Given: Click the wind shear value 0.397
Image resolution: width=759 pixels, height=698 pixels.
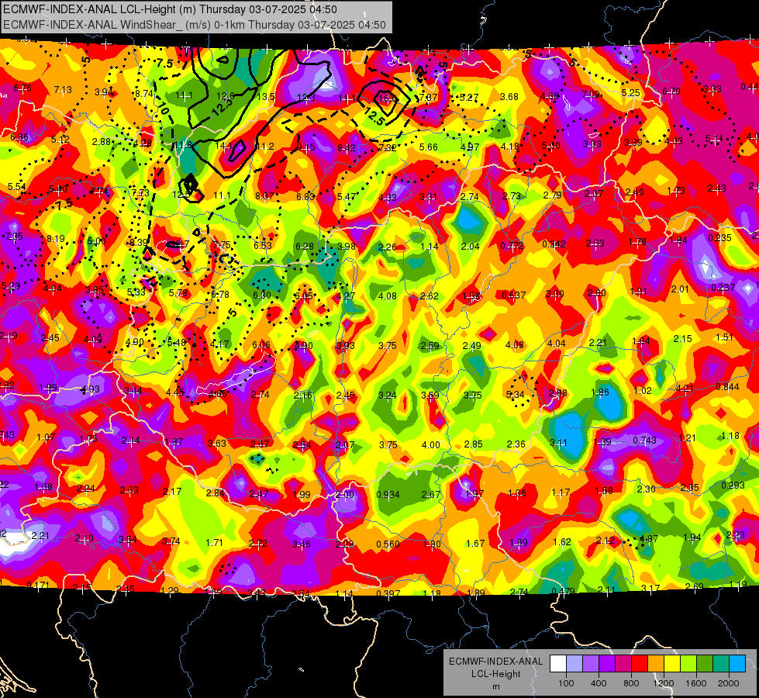Looking at the screenshot, I should coord(388,594).
